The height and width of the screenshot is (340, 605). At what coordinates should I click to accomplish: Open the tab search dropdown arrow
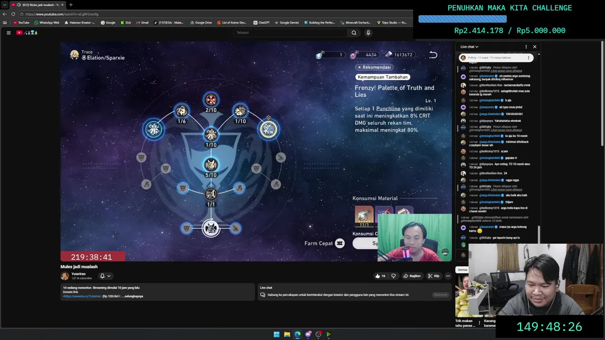[x=4, y=5]
